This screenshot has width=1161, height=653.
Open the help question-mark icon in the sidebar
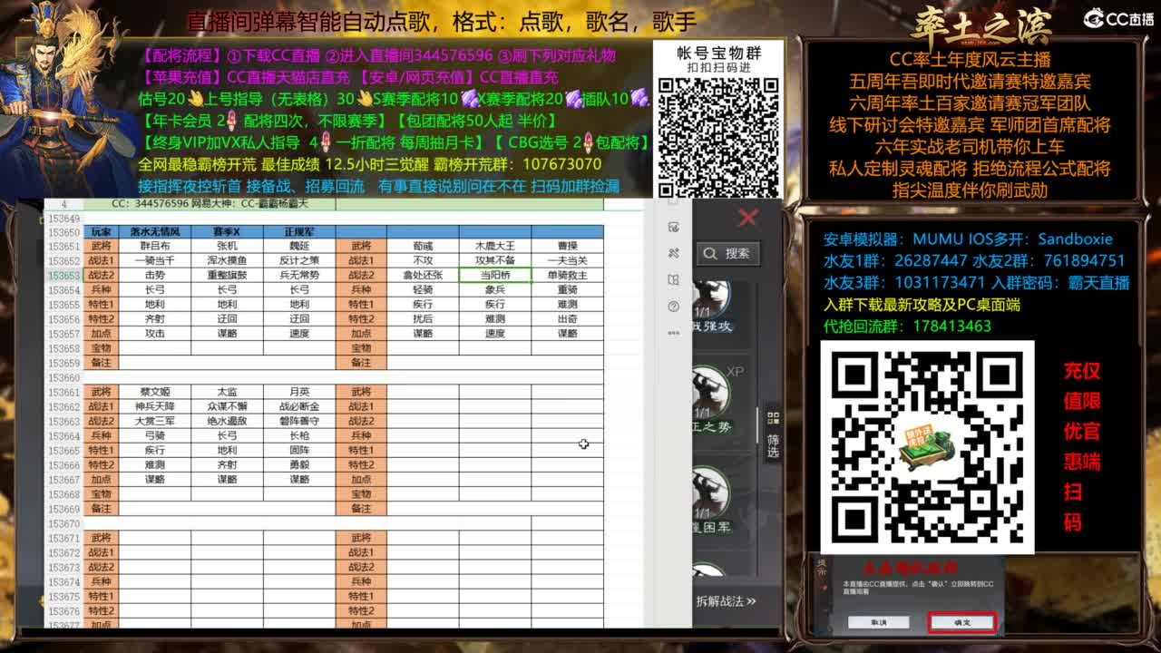point(673,307)
